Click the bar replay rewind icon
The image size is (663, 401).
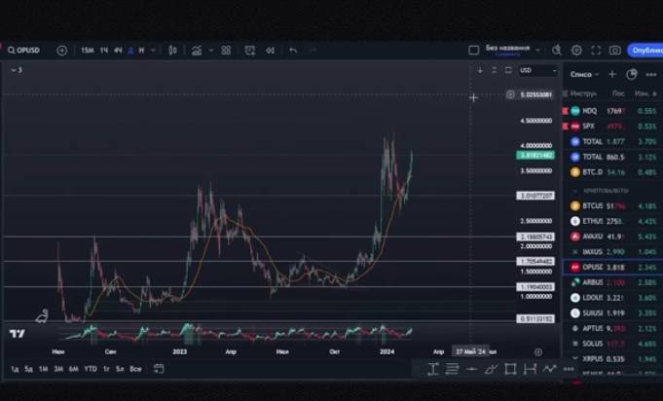click(x=271, y=51)
